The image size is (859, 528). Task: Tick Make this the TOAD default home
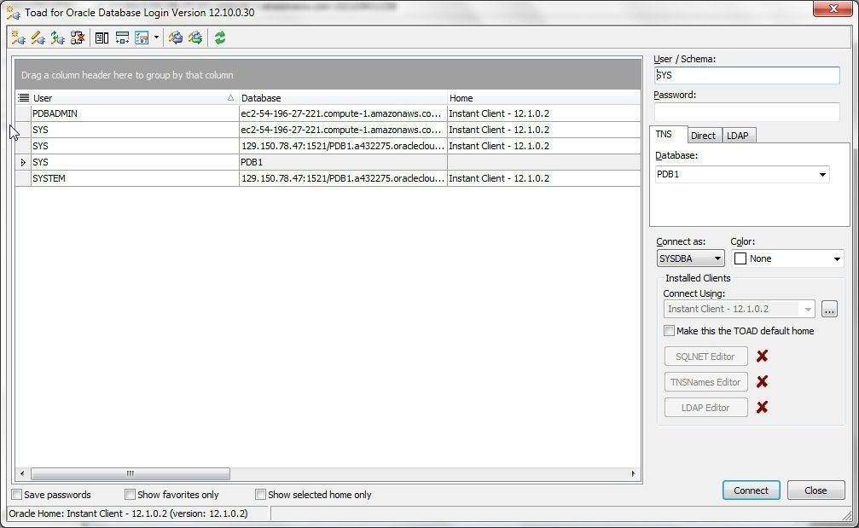point(669,331)
